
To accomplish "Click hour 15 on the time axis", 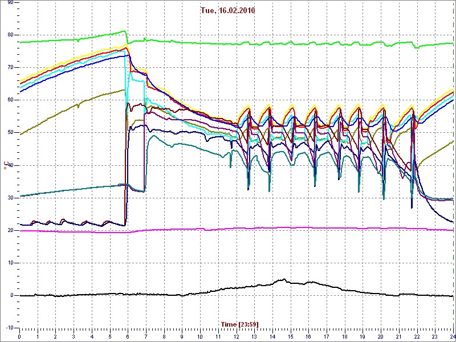I will click(x=291, y=336).
